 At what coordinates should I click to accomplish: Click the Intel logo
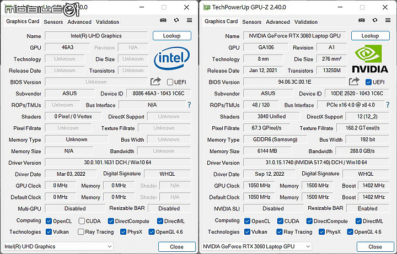point(171,58)
